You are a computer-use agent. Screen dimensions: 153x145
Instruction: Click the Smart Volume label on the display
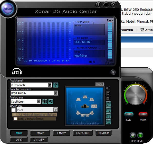click(x=109, y=62)
